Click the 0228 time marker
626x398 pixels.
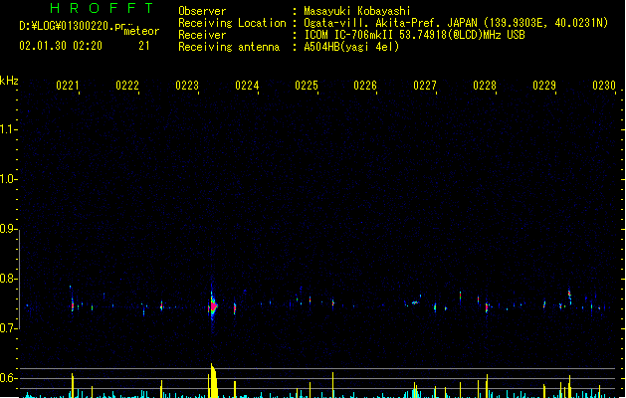click(485, 86)
